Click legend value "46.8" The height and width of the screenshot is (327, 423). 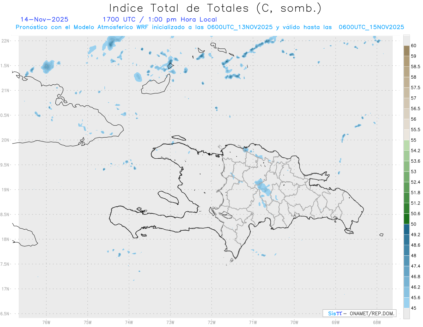(x=416, y=277)
